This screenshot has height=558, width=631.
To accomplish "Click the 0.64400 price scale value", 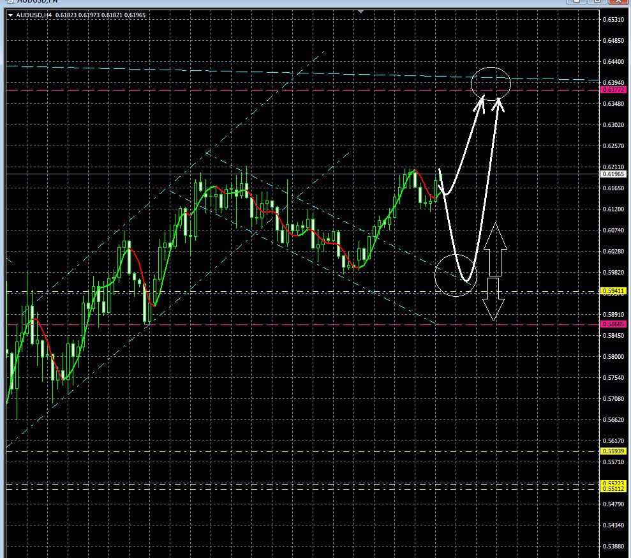I will [x=613, y=61].
